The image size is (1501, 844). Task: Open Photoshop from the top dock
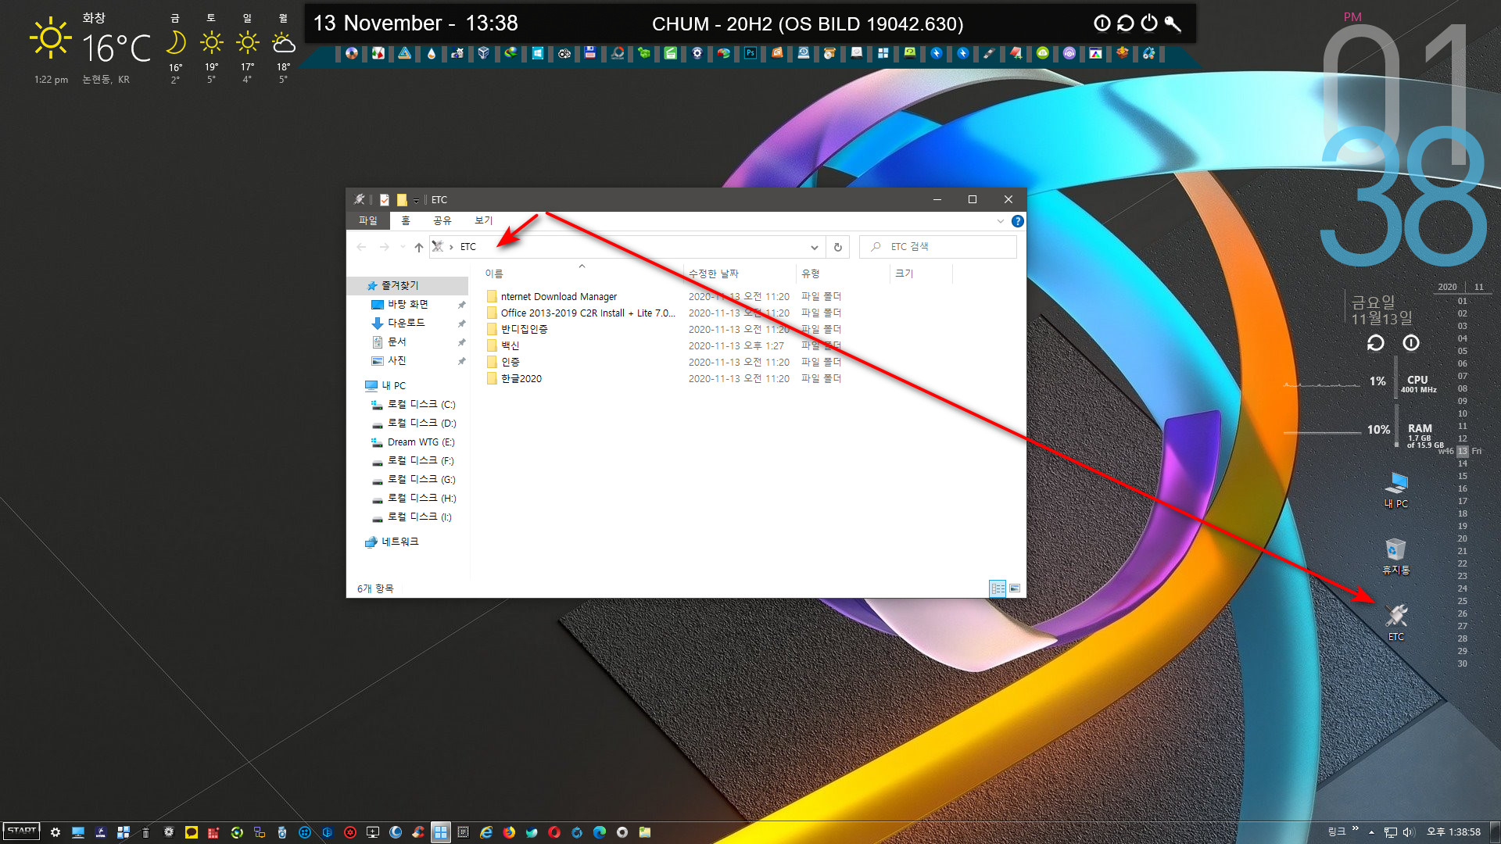750,53
